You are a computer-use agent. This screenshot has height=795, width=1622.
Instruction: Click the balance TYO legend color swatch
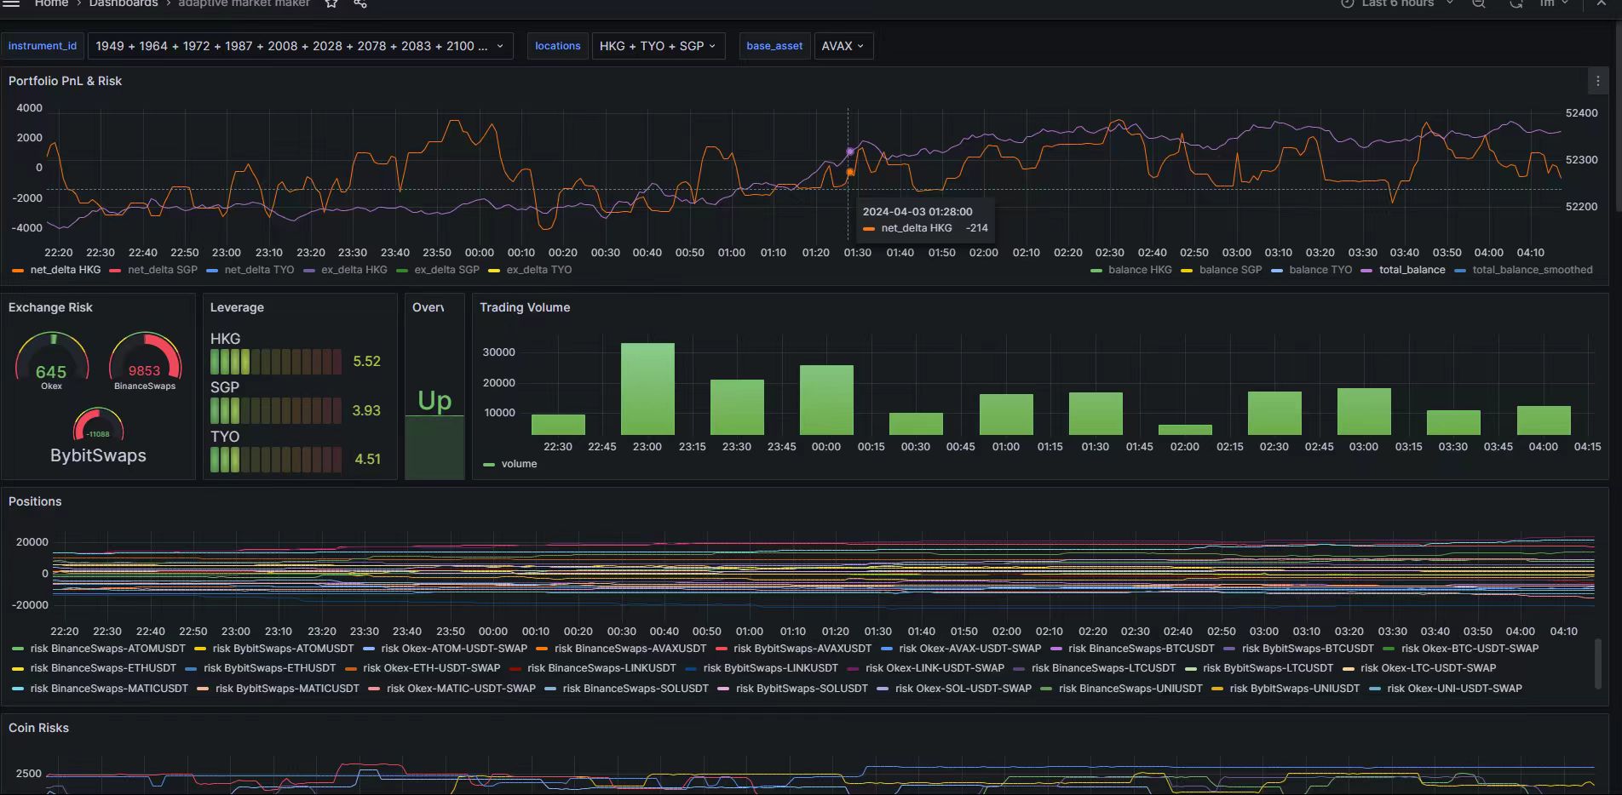pyautogui.click(x=1277, y=271)
